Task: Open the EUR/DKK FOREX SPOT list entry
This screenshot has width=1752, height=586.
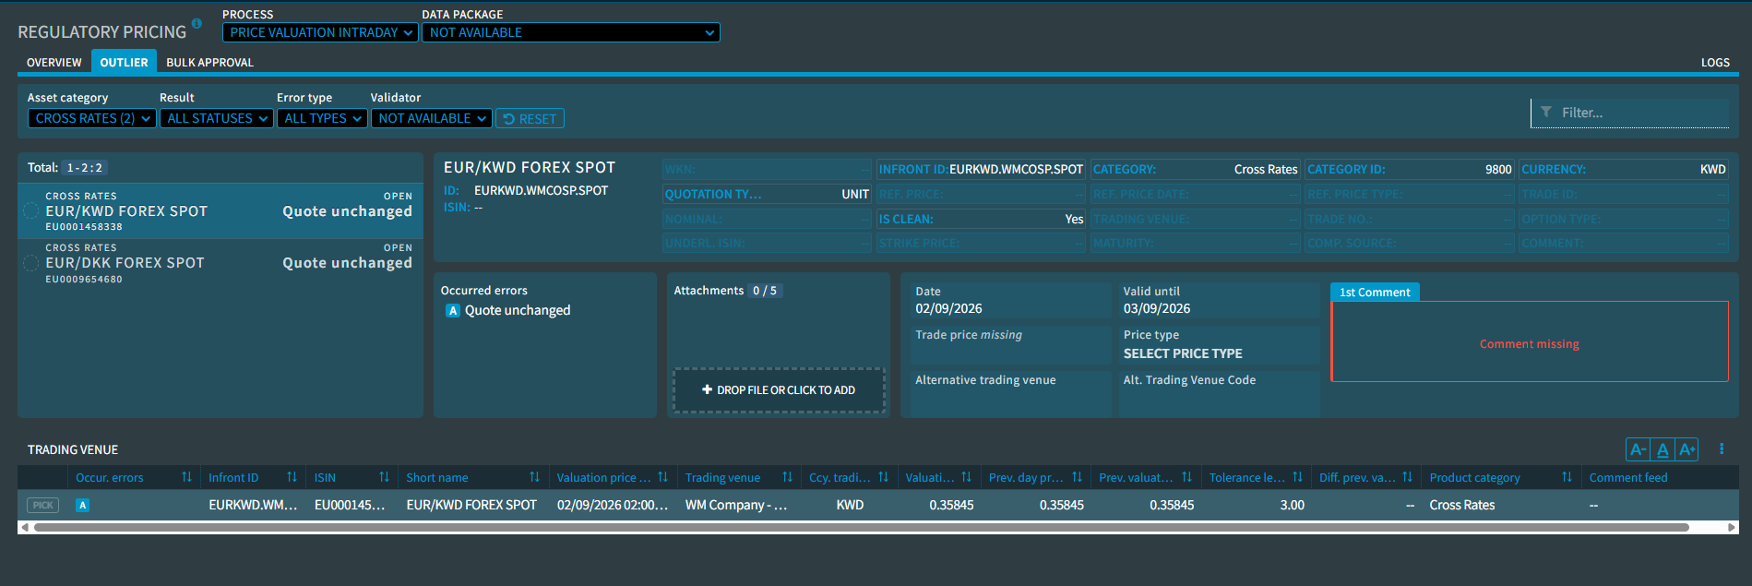Action: (x=220, y=263)
